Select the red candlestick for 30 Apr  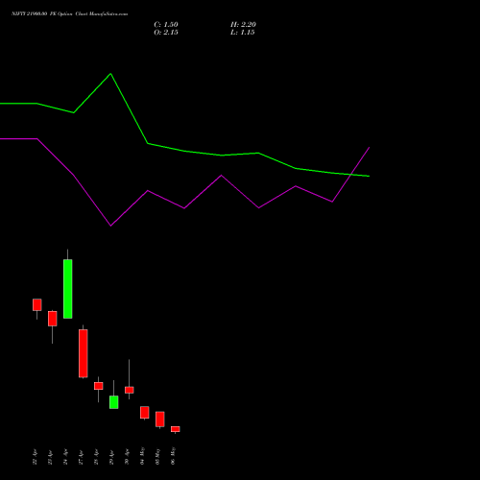pos(130,390)
